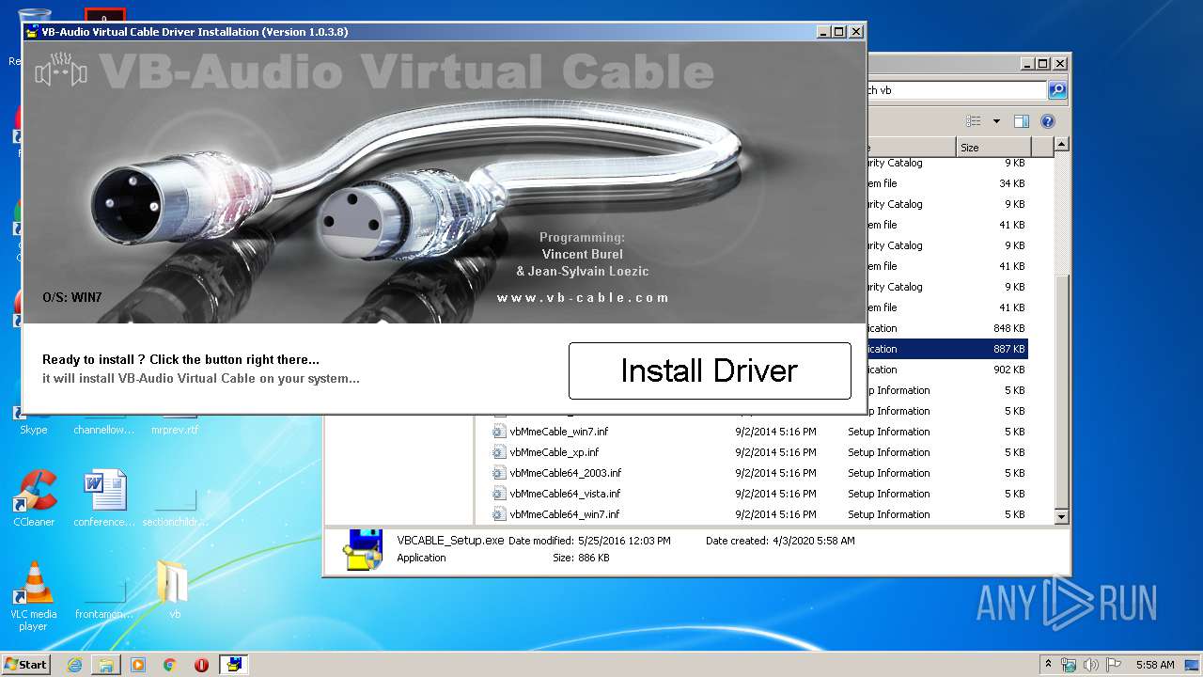Viewport: 1203px width, 677px height.
Task: Toggle the Explorer preview pane
Action: [x=1022, y=121]
